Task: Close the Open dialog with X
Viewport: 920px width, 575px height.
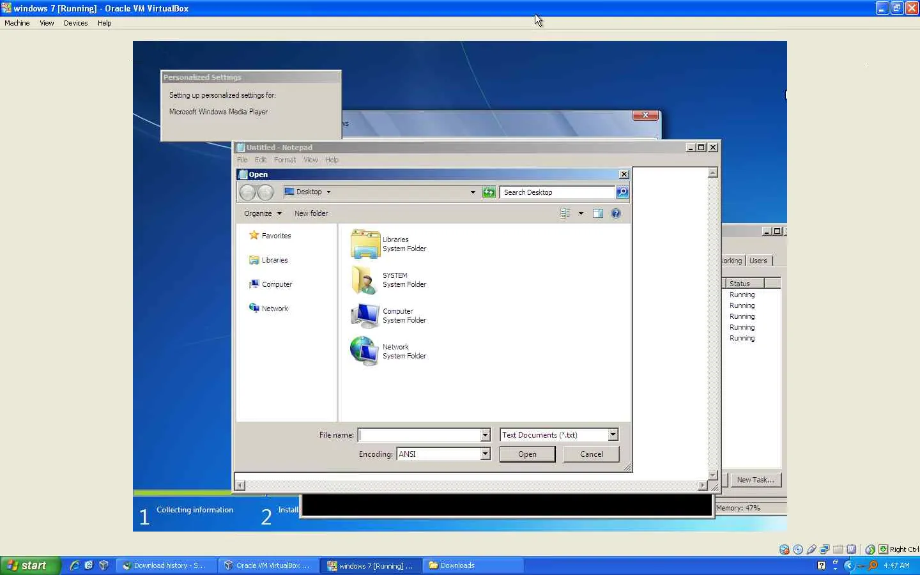Action: (x=624, y=174)
